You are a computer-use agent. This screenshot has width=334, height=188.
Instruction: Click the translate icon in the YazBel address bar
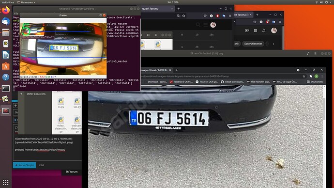click(179, 16)
